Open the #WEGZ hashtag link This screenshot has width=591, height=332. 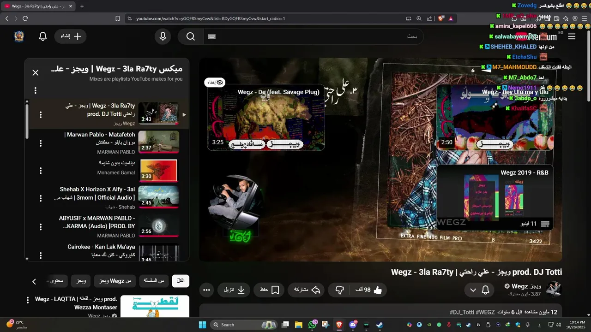tap(485, 313)
